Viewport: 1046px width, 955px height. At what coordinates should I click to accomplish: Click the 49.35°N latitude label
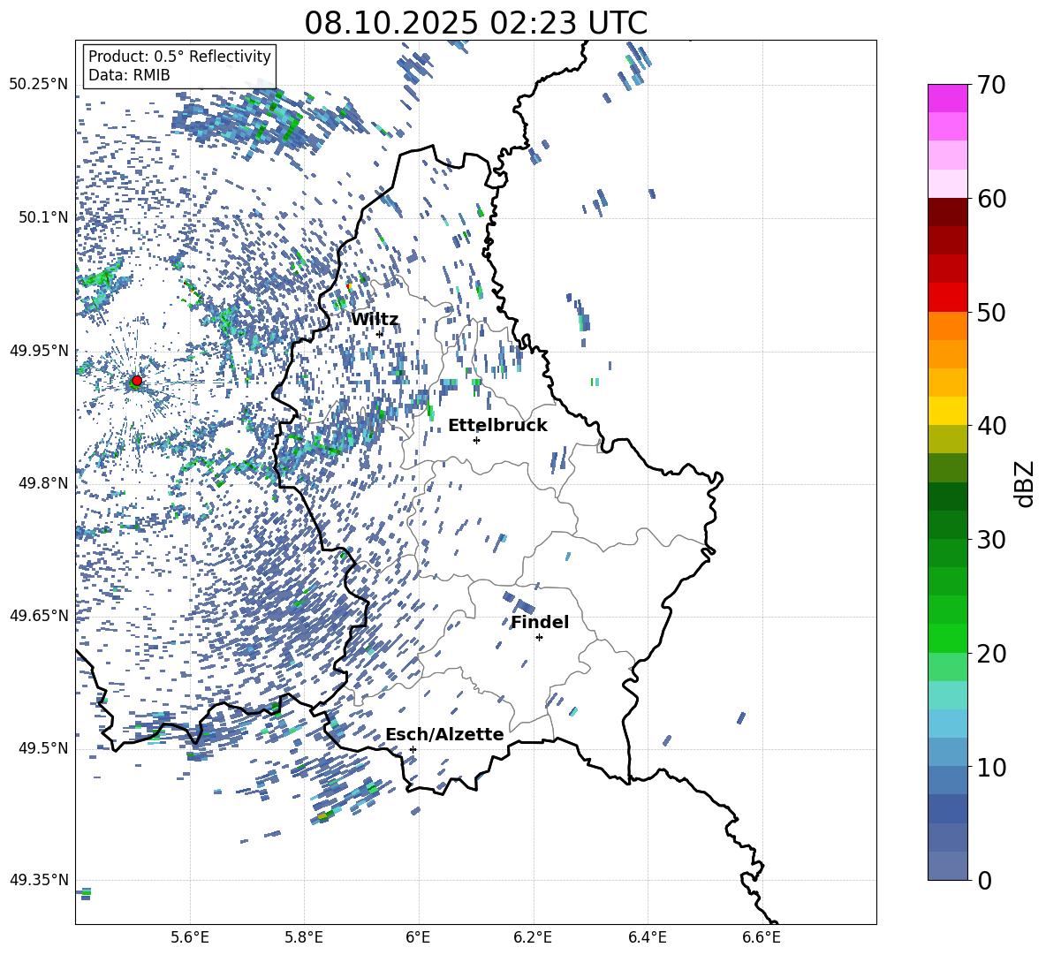(x=39, y=880)
